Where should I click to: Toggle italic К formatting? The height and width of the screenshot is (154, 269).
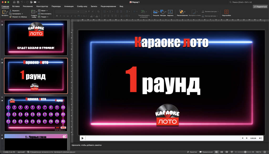tap(60, 16)
